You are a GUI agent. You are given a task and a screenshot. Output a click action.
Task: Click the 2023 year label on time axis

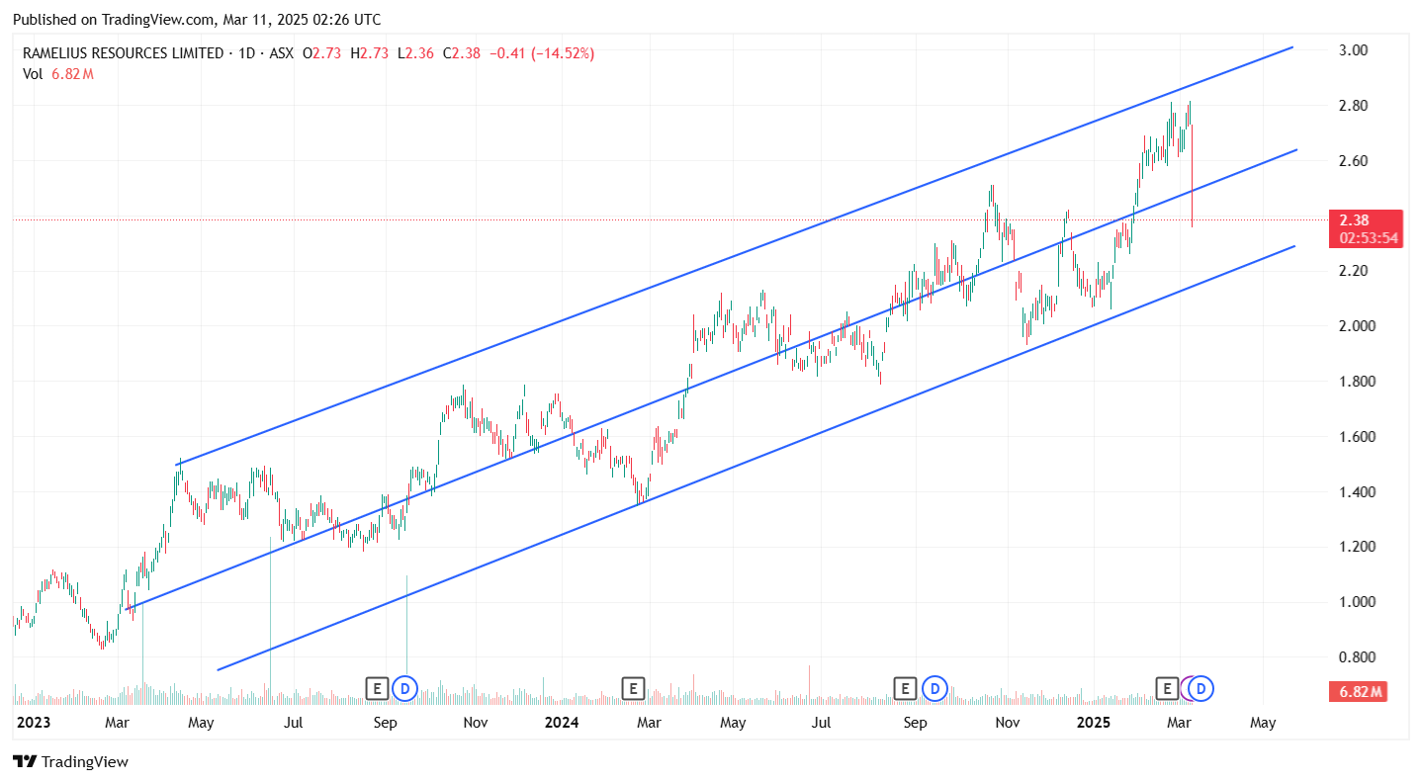coord(32,723)
